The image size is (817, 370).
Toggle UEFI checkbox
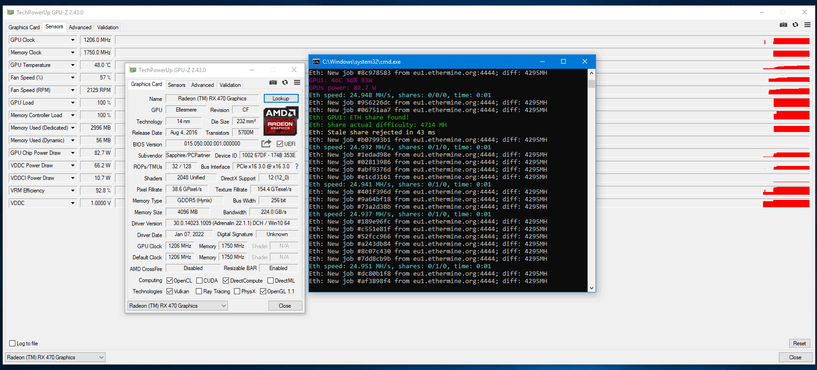click(280, 144)
